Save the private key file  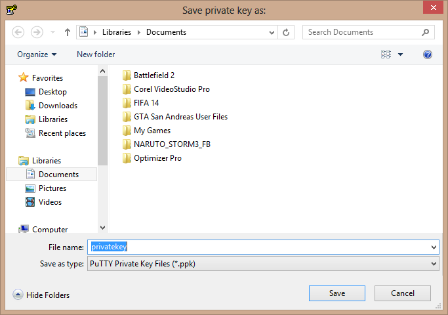(x=336, y=293)
